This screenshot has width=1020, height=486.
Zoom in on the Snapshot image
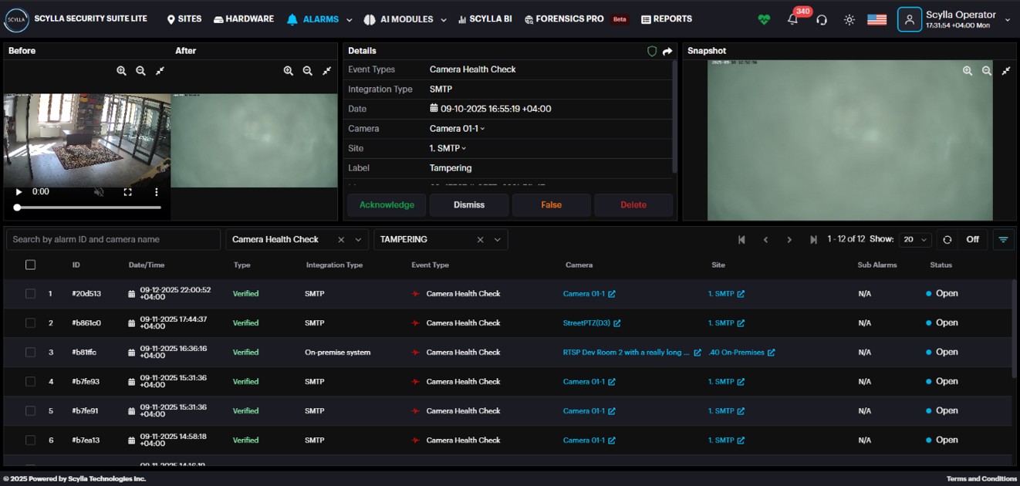968,71
